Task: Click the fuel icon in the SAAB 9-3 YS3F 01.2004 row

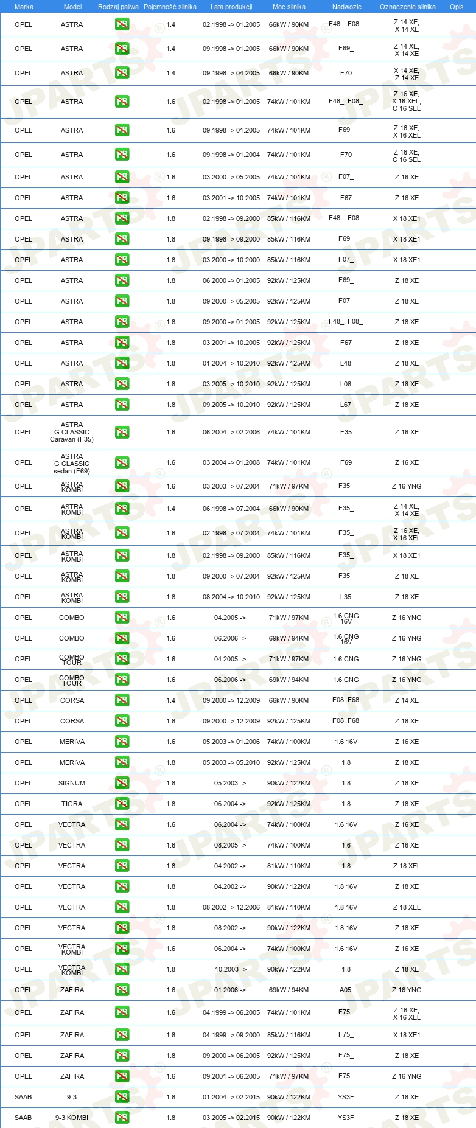Action: (122, 1096)
